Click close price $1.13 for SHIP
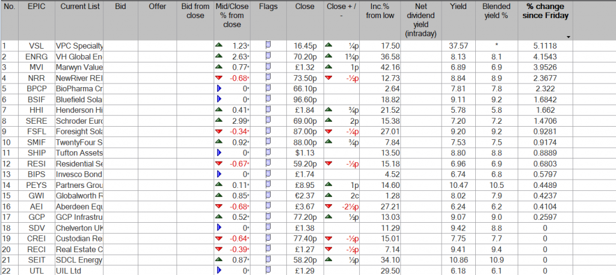 (304, 153)
